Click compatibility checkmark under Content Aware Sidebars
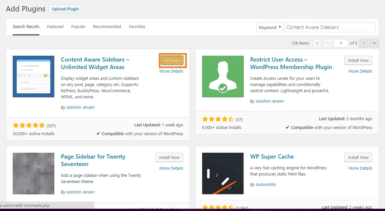Screen dimensions: 385x211 point(98,134)
